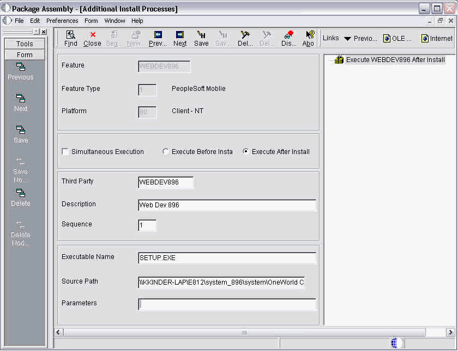Click the Delete toolbar icon
Image resolution: width=458 pixels, height=351 pixels.
(245, 38)
